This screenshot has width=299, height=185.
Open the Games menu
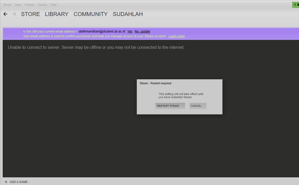42,5
